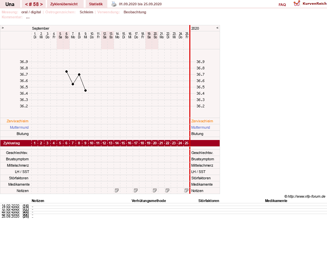Open the Zyklenübersicht tab
Screen dimensions: 327x267
(64, 4)
